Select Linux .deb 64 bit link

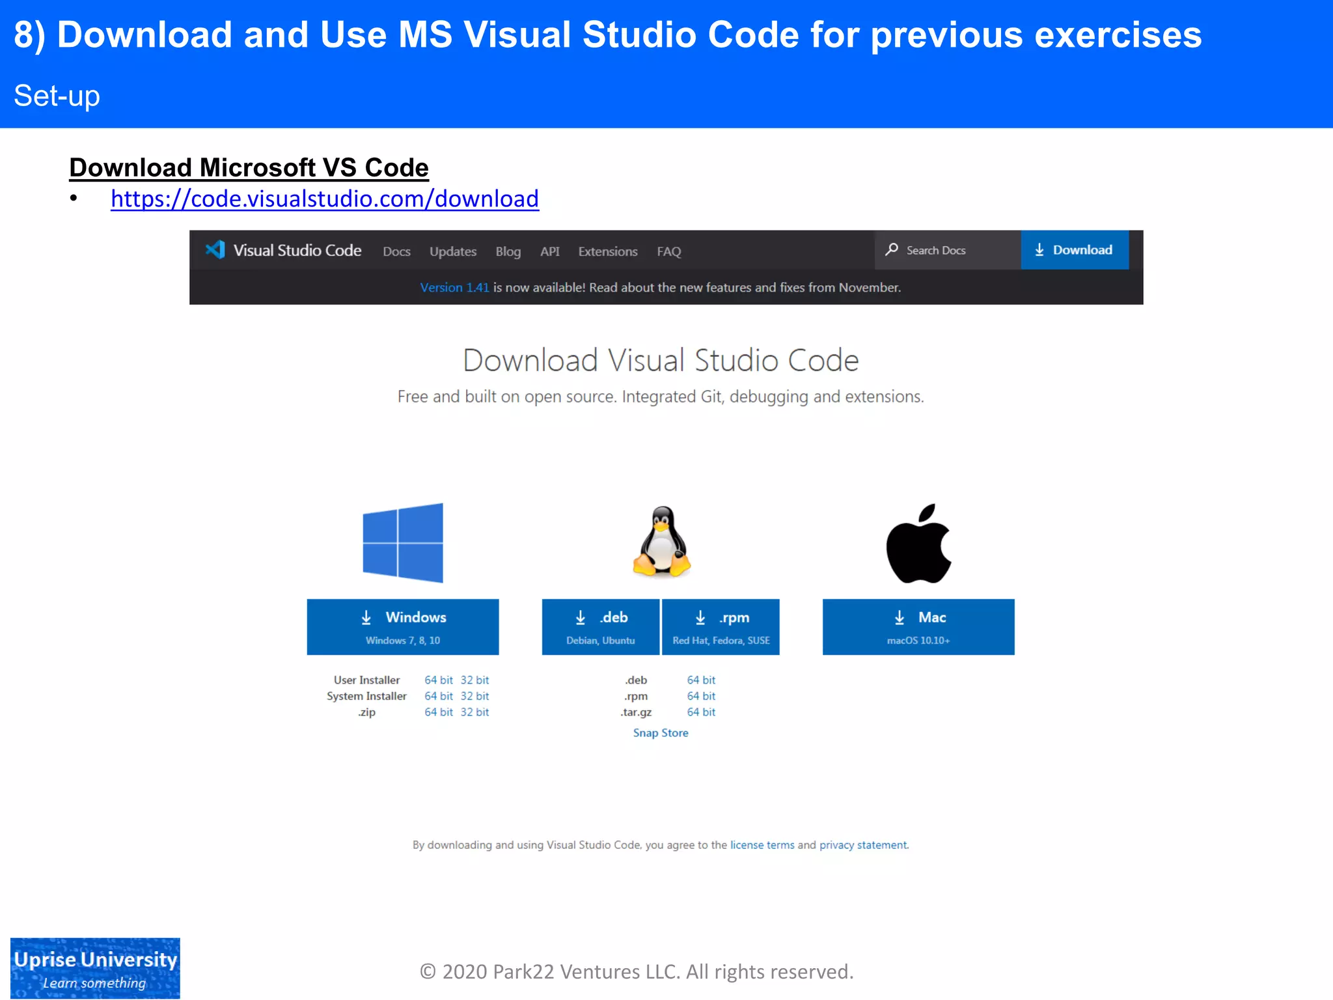tap(701, 680)
